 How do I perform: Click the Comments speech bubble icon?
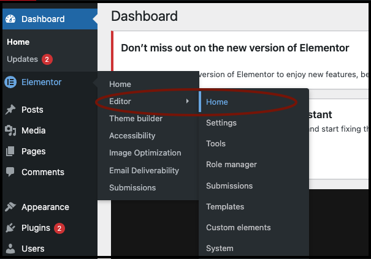point(10,172)
